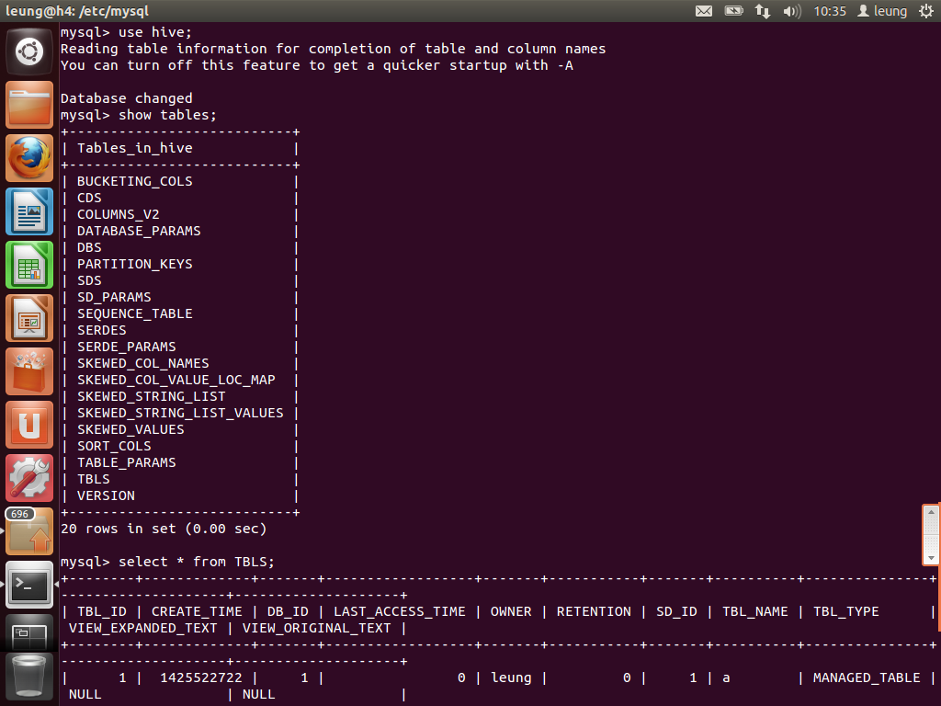Select SORT_COLS table name
The width and height of the screenshot is (941, 706).
click(x=114, y=446)
